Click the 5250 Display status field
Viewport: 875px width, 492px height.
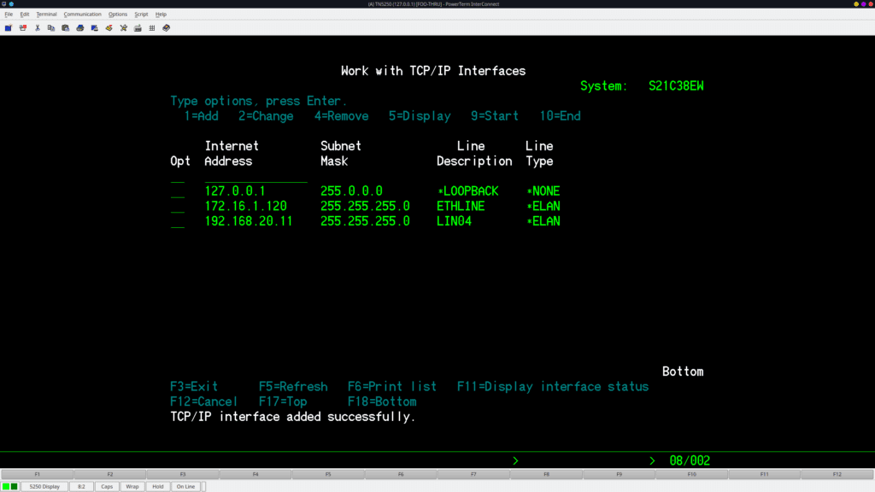(x=44, y=486)
